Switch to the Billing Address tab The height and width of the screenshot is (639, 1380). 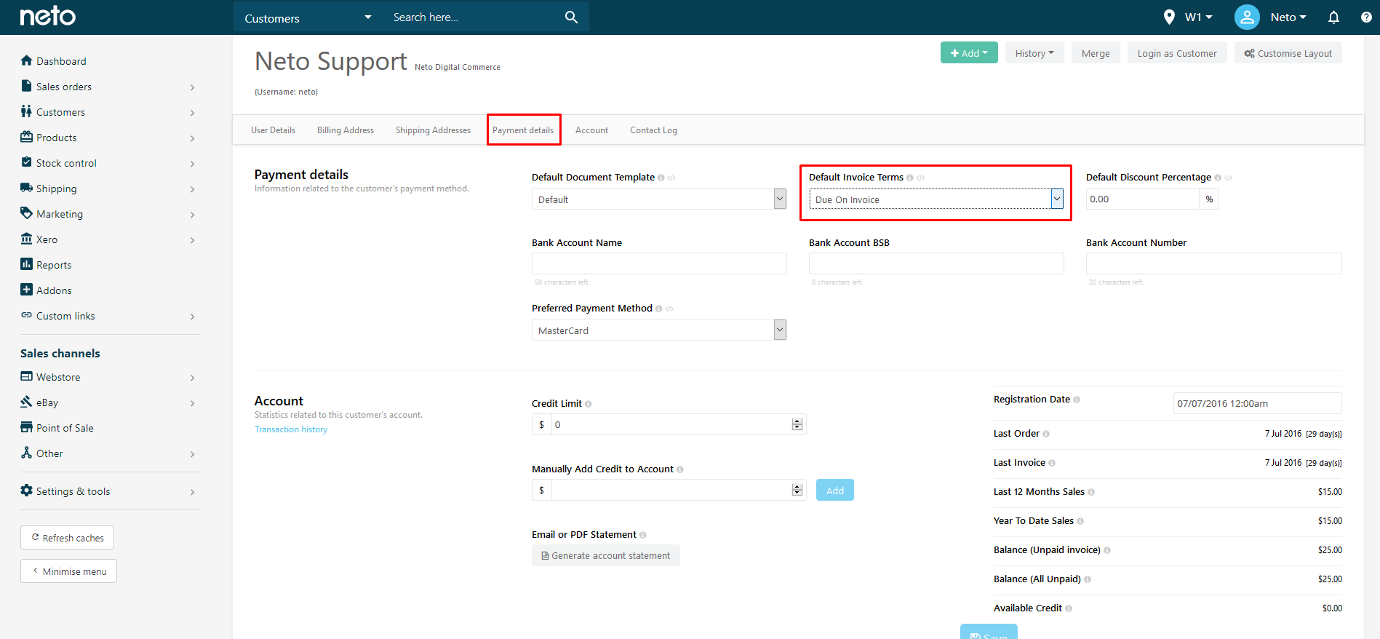[x=346, y=130]
